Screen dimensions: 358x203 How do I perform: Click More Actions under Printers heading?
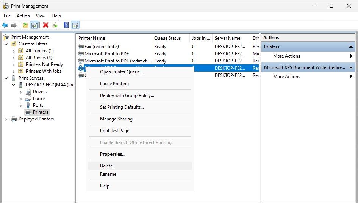(x=286, y=56)
